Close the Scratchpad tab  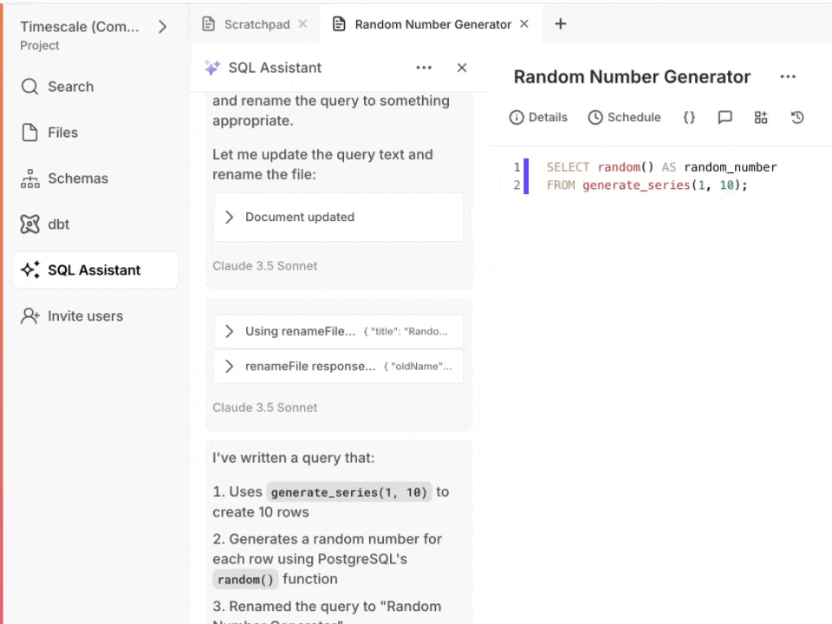pyautogui.click(x=303, y=24)
